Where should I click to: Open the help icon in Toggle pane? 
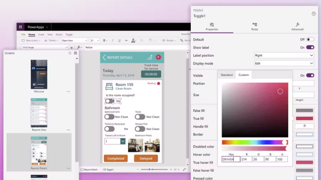pos(314,14)
